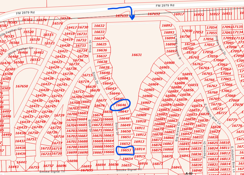
Task: Click parcel number 16841
Action: [176, 167]
